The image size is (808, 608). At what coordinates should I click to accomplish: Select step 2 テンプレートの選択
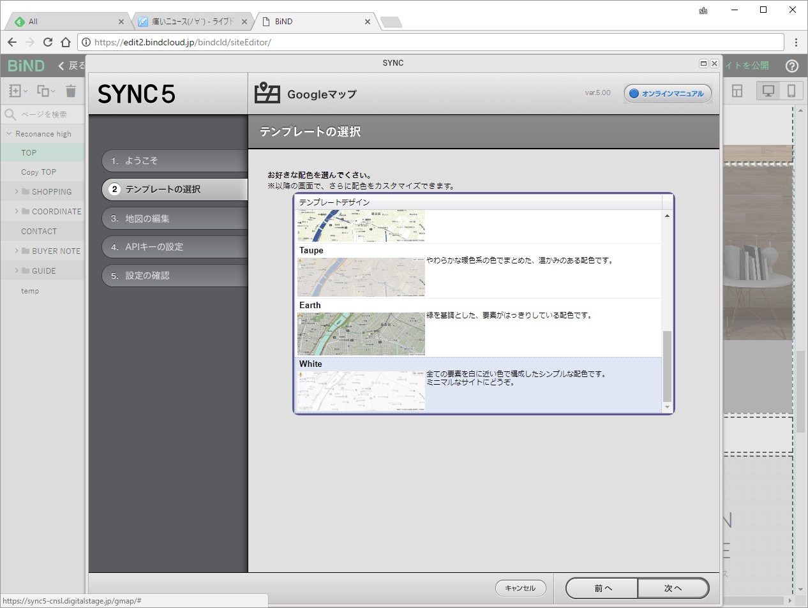coord(174,189)
